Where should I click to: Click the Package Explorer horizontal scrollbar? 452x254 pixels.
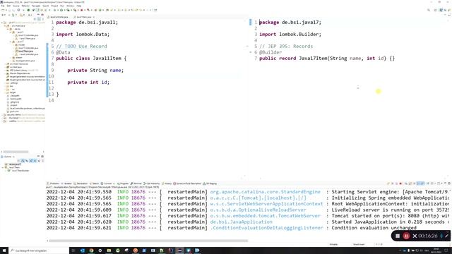pos(16,152)
